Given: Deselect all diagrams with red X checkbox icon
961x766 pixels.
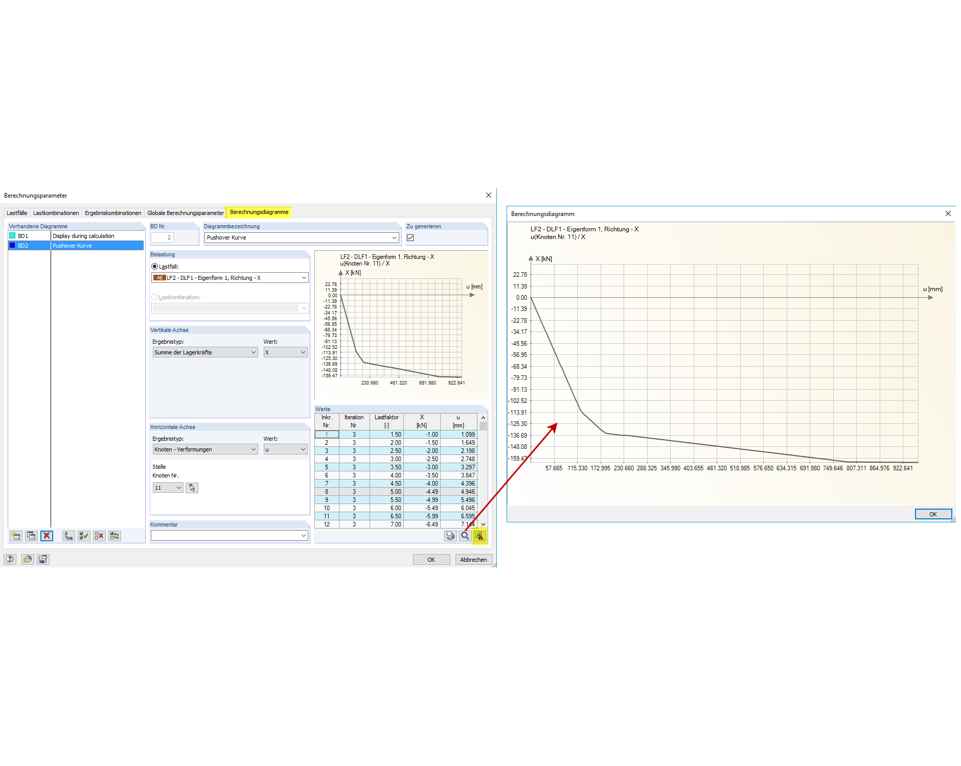Looking at the screenshot, I should [99, 536].
